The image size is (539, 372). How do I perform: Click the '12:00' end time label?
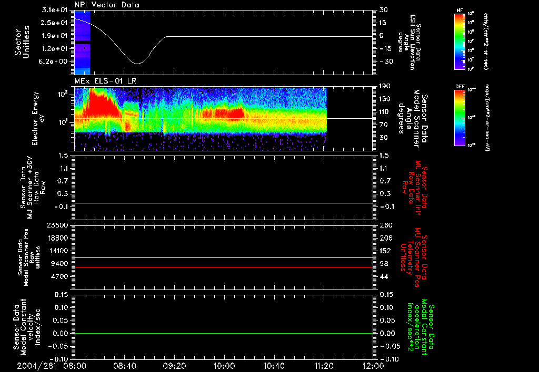point(374,366)
